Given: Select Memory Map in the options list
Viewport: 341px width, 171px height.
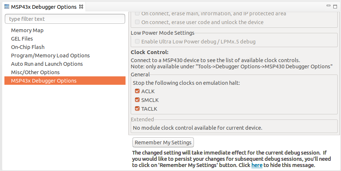Looking at the screenshot, I should 27,30.
